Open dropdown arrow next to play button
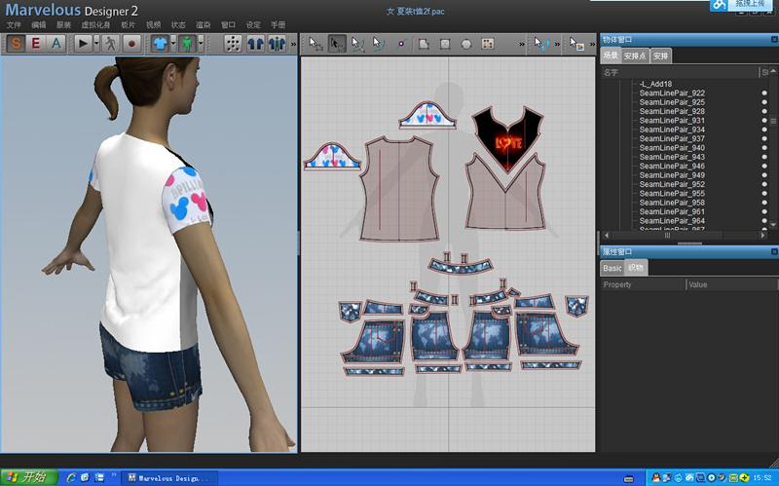The width and height of the screenshot is (779, 486). coord(96,44)
